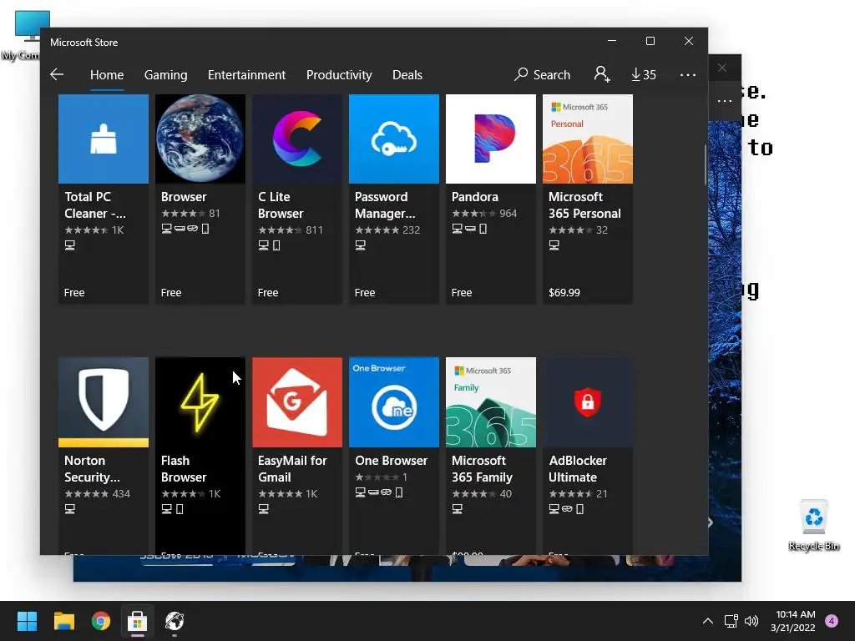This screenshot has width=855, height=641.
Task: Click the 'Microsoft 365 Family' title text
Action: pyautogui.click(x=482, y=469)
